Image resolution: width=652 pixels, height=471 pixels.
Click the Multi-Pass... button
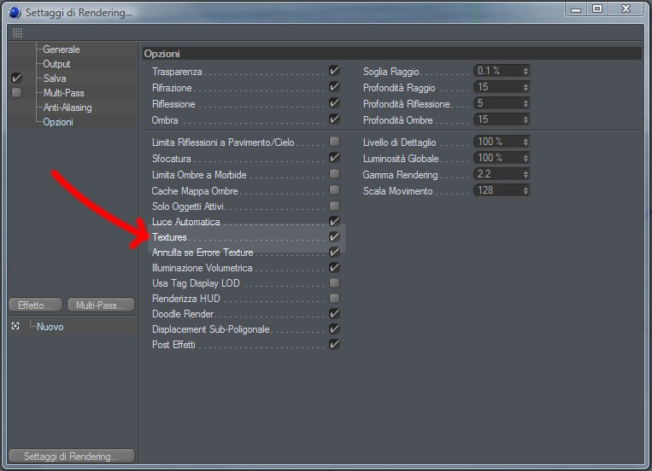coord(101,305)
